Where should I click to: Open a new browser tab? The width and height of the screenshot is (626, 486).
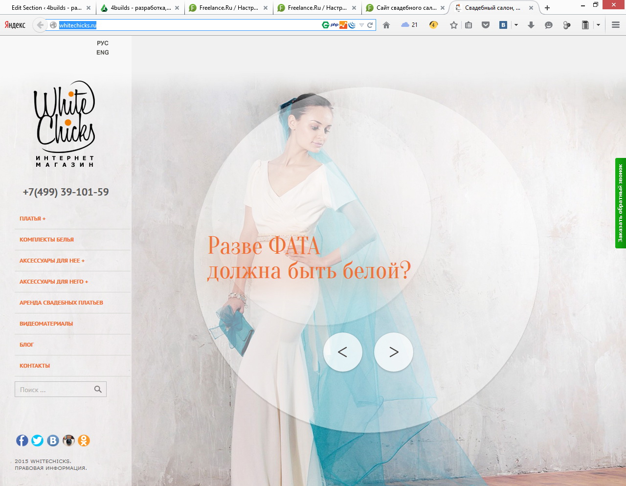[547, 8]
